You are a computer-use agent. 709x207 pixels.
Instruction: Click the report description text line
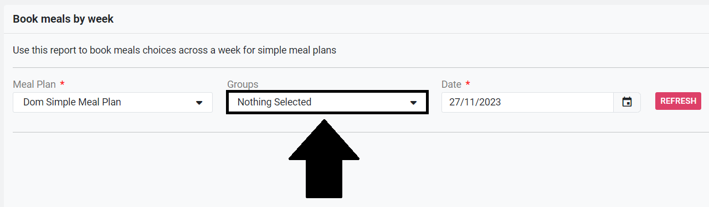[x=174, y=50]
